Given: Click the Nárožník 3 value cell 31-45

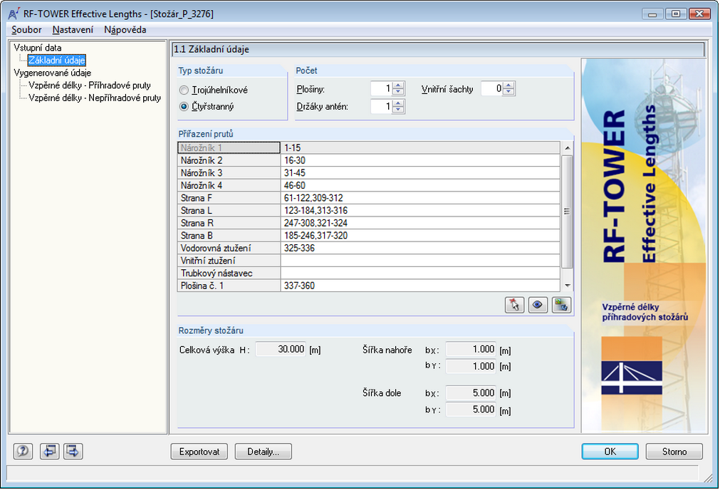Looking at the screenshot, I should [x=420, y=172].
